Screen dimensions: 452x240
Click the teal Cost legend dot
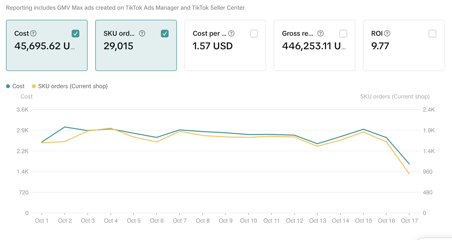point(8,86)
